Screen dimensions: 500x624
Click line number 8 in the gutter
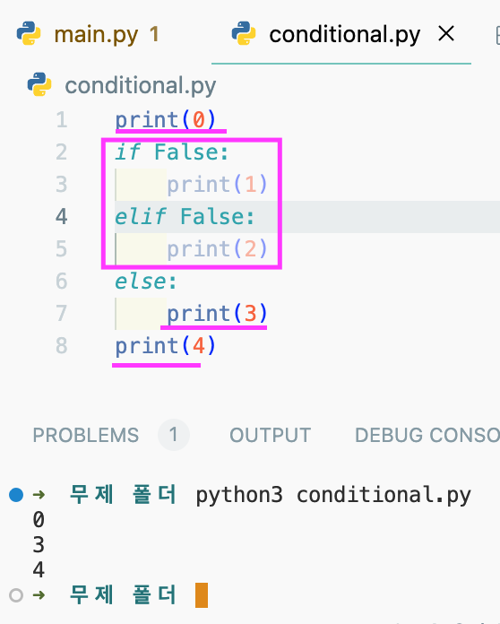tap(62, 345)
